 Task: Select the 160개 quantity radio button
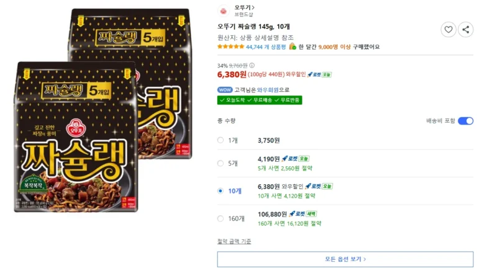pyautogui.click(x=220, y=218)
